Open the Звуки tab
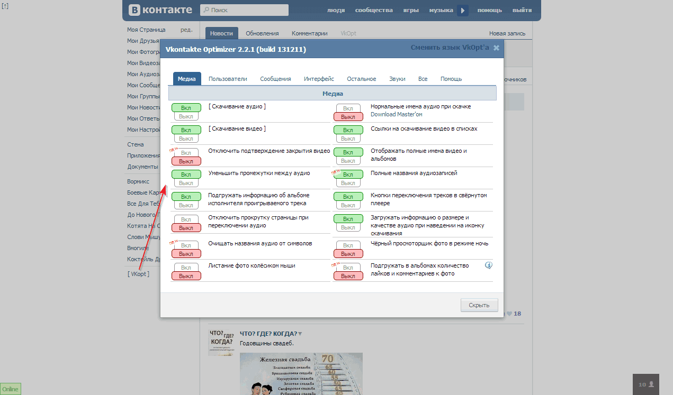 397,79
